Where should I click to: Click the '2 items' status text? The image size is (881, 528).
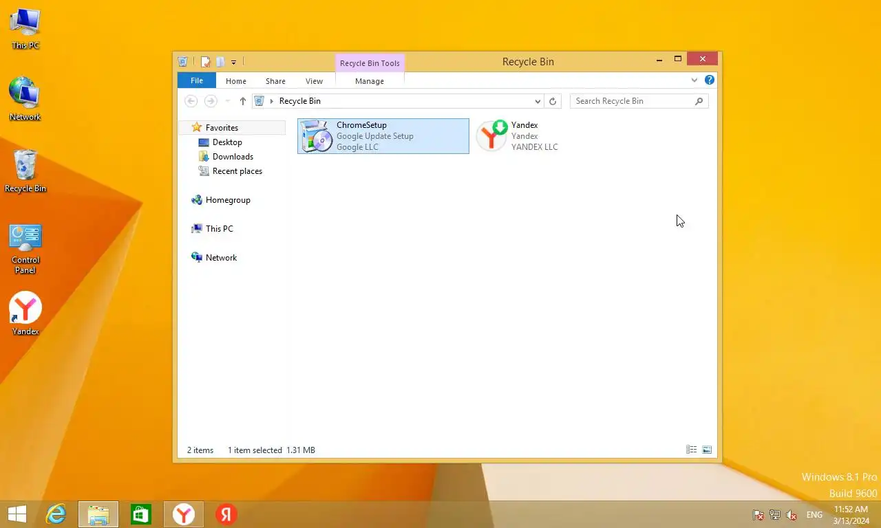[200, 450]
